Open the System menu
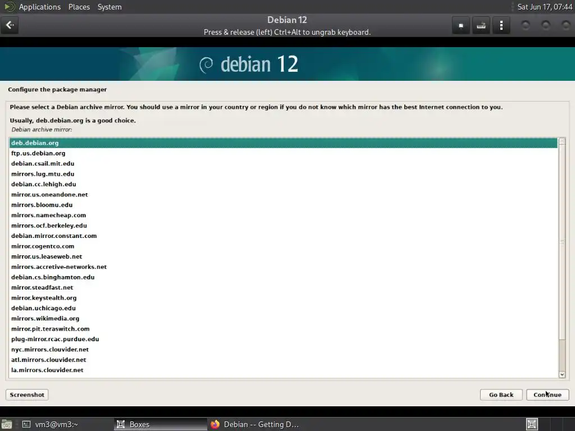Image resolution: width=575 pixels, height=431 pixels. pyautogui.click(x=109, y=7)
